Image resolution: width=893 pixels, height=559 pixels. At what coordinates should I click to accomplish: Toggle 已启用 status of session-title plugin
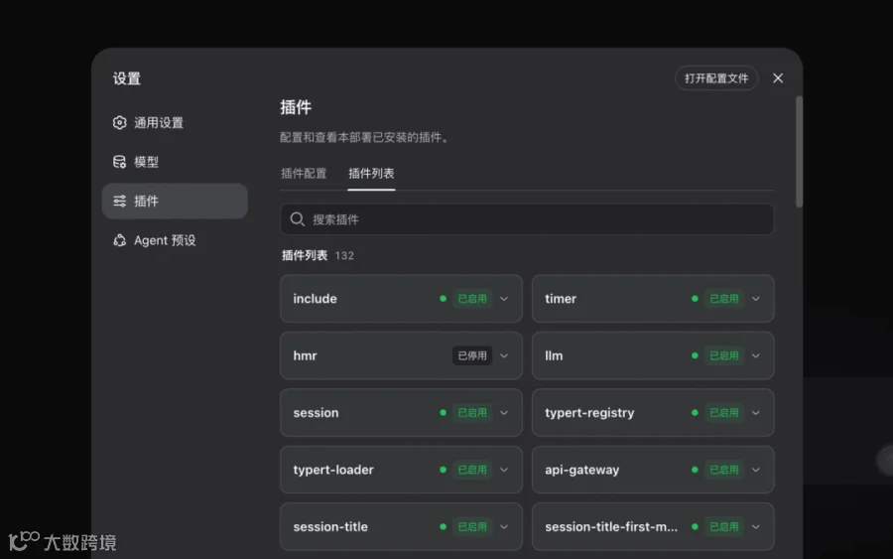(472, 526)
